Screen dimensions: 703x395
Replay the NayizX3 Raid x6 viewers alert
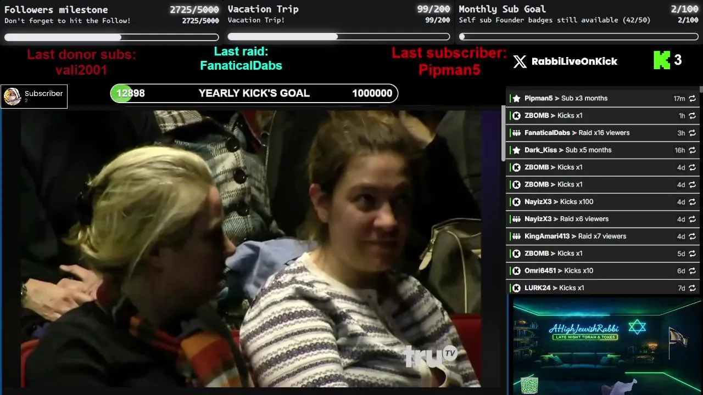point(692,219)
